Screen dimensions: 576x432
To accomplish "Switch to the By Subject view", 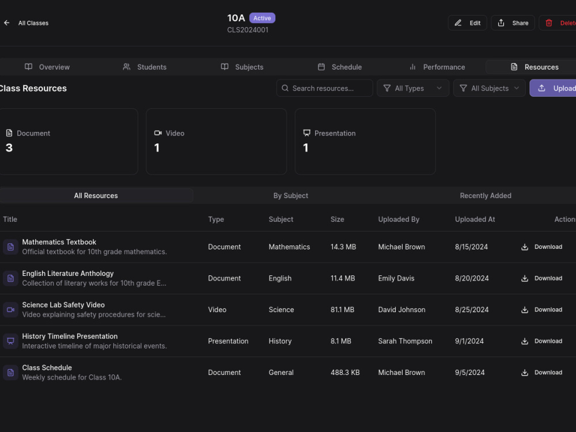I will click(x=290, y=196).
